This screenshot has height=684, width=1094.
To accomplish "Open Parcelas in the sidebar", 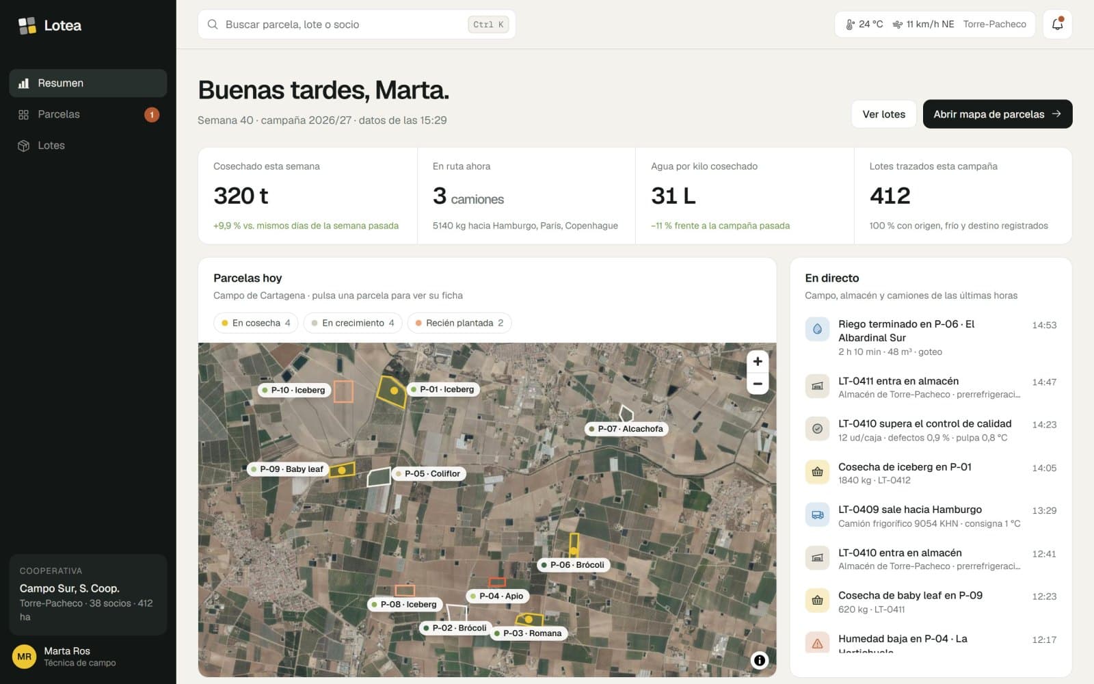I will pyautogui.click(x=88, y=114).
